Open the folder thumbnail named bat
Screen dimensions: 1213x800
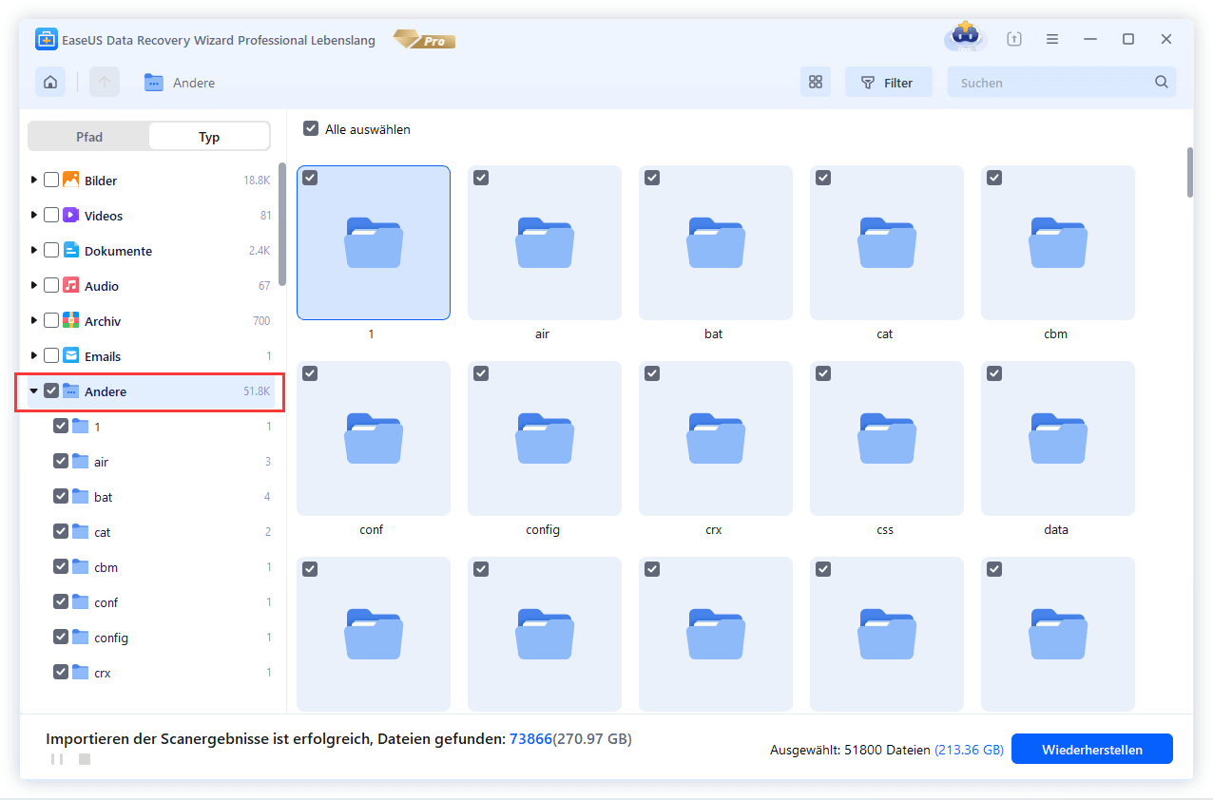716,242
